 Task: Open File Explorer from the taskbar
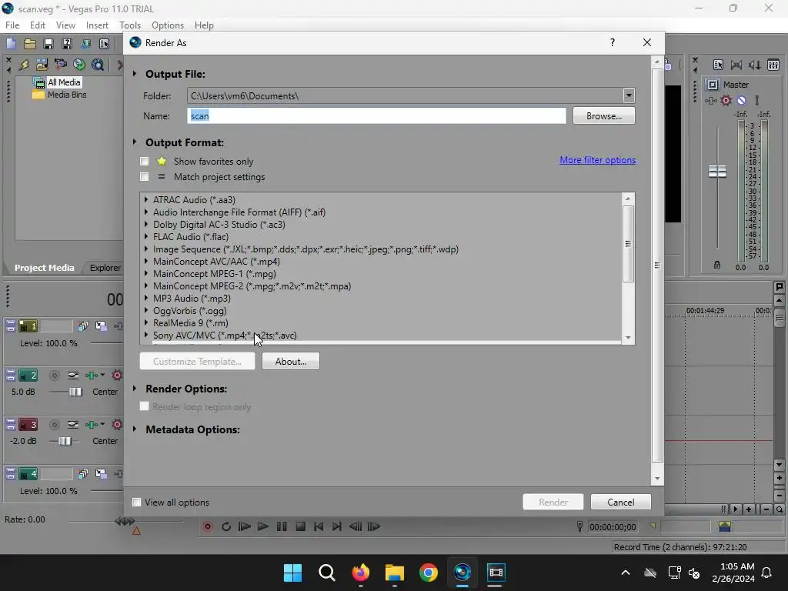click(x=395, y=573)
